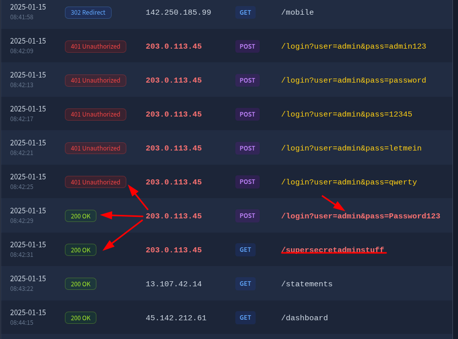Select the /mobile path entry
The image size is (458, 339).
click(x=297, y=12)
